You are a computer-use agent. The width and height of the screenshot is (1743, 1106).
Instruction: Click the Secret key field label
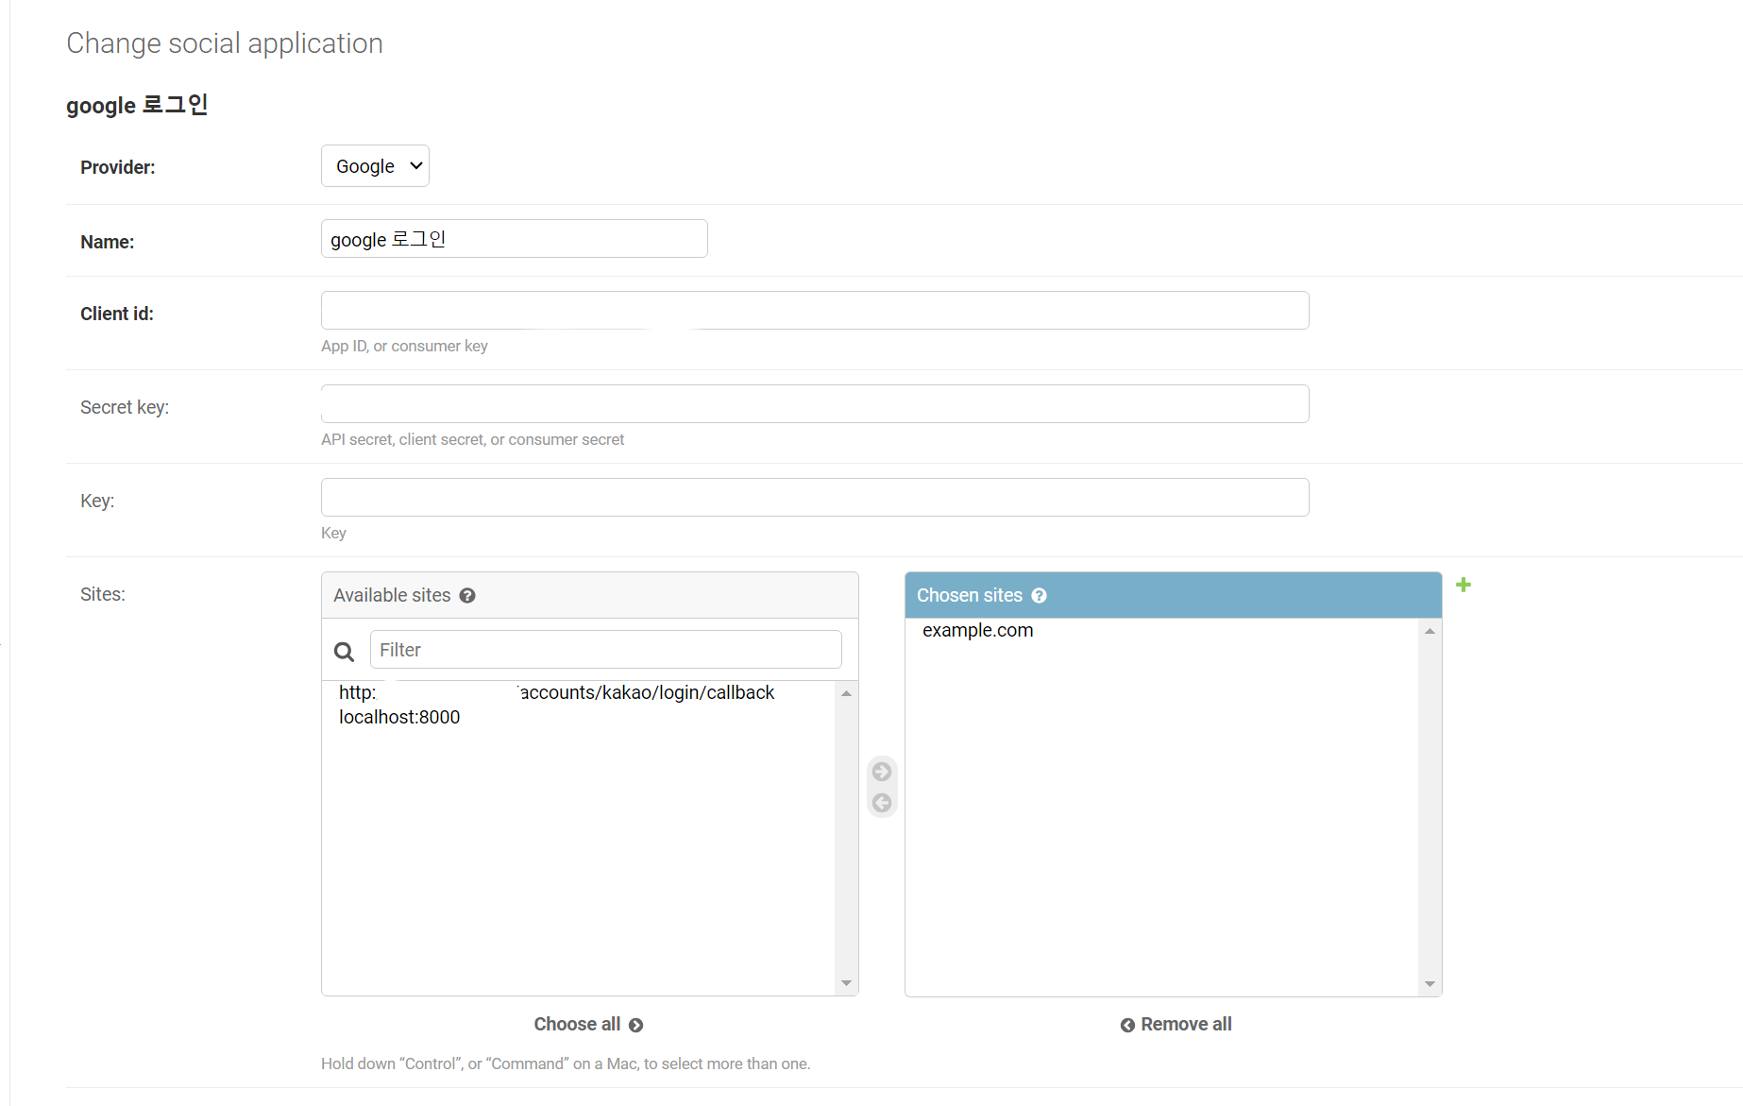pyautogui.click(x=125, y=407)
